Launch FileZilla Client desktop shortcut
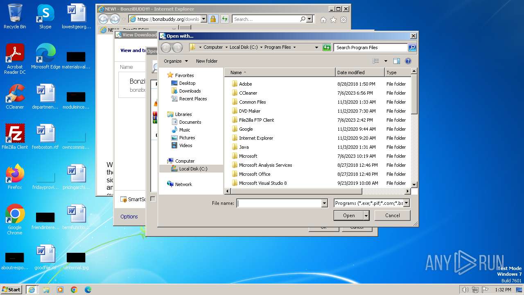The width and height of the screenshot is (524, 295). pyautogui.click(x=15, y=137)
